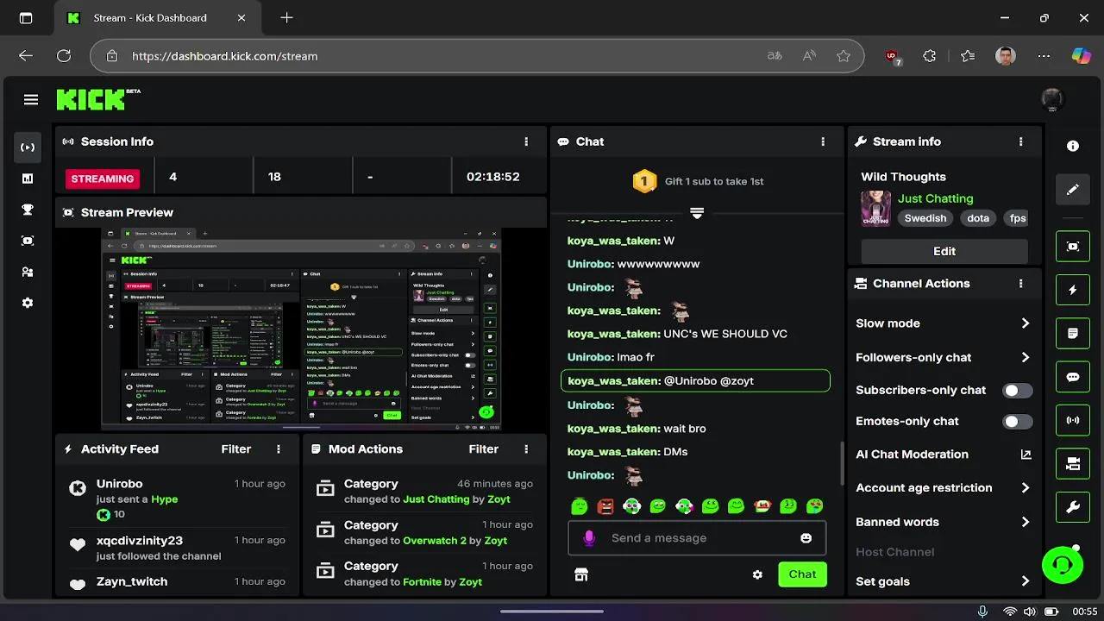Toggle the Chat bubble widget icon in right rail

click(x=1073, y=377)
